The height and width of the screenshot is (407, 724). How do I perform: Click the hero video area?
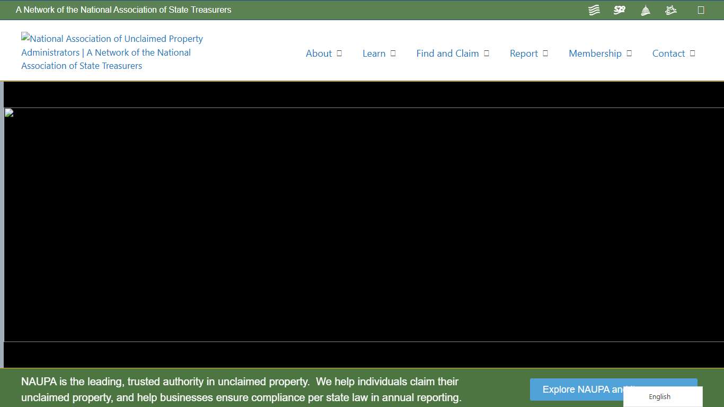click(362, 225)
